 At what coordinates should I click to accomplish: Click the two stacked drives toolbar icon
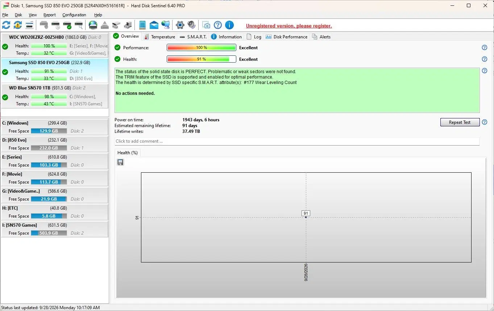point(116,25)
